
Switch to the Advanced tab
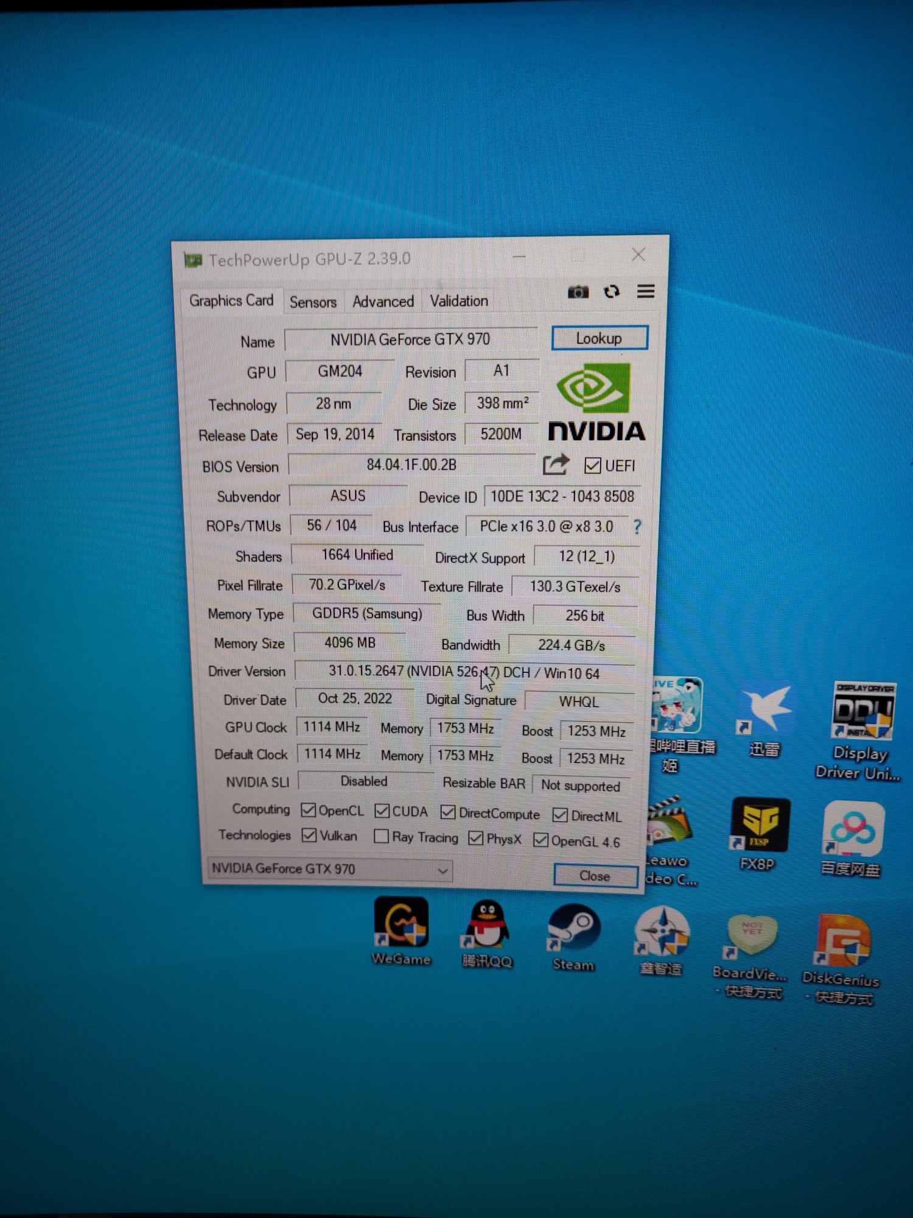click(383, 301)
